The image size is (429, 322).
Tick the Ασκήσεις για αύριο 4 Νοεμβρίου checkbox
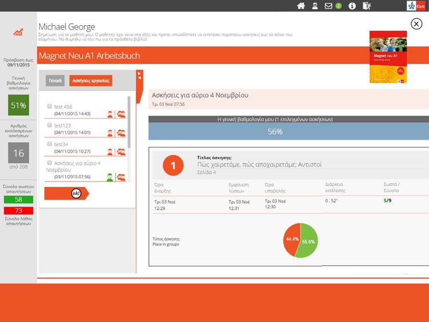pyautogui.click(x=50, y=163)
